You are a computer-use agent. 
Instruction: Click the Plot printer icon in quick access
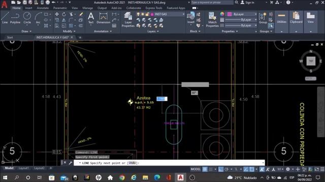point(47,3)
